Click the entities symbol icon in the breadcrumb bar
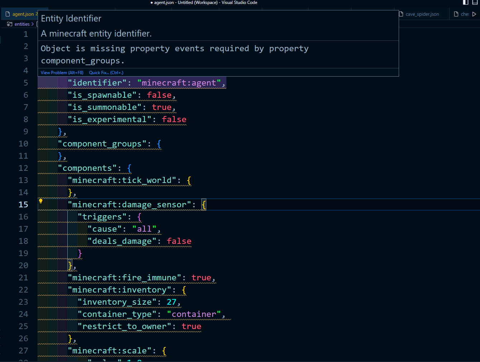Image resolution: width=480 pixels, height=362 pixels. click(9, 24)
